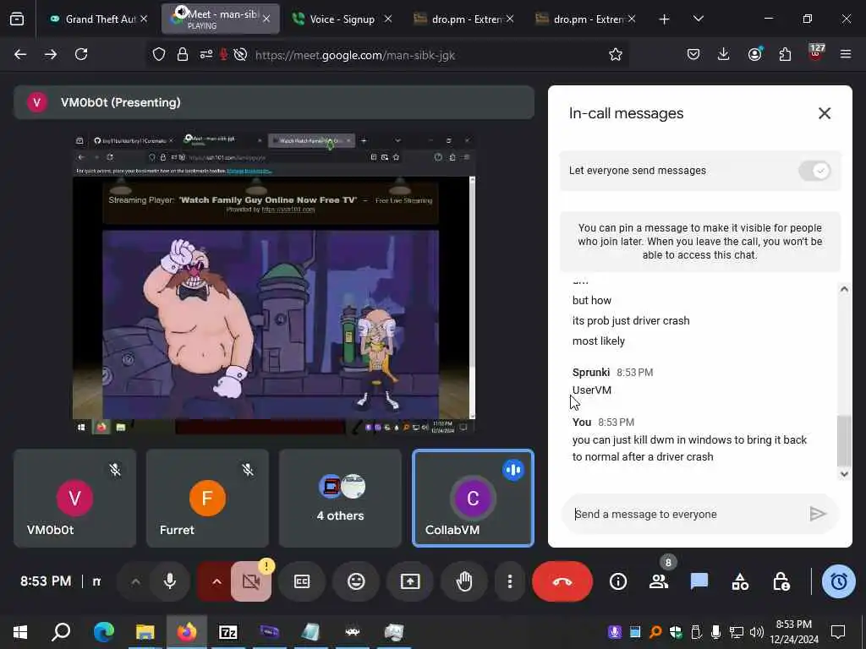The width and height of the screenshot is (866, 649).
Task: Open Firefox View icon at tab bar start
Action: pyautogui.click(x=17, y=19)
